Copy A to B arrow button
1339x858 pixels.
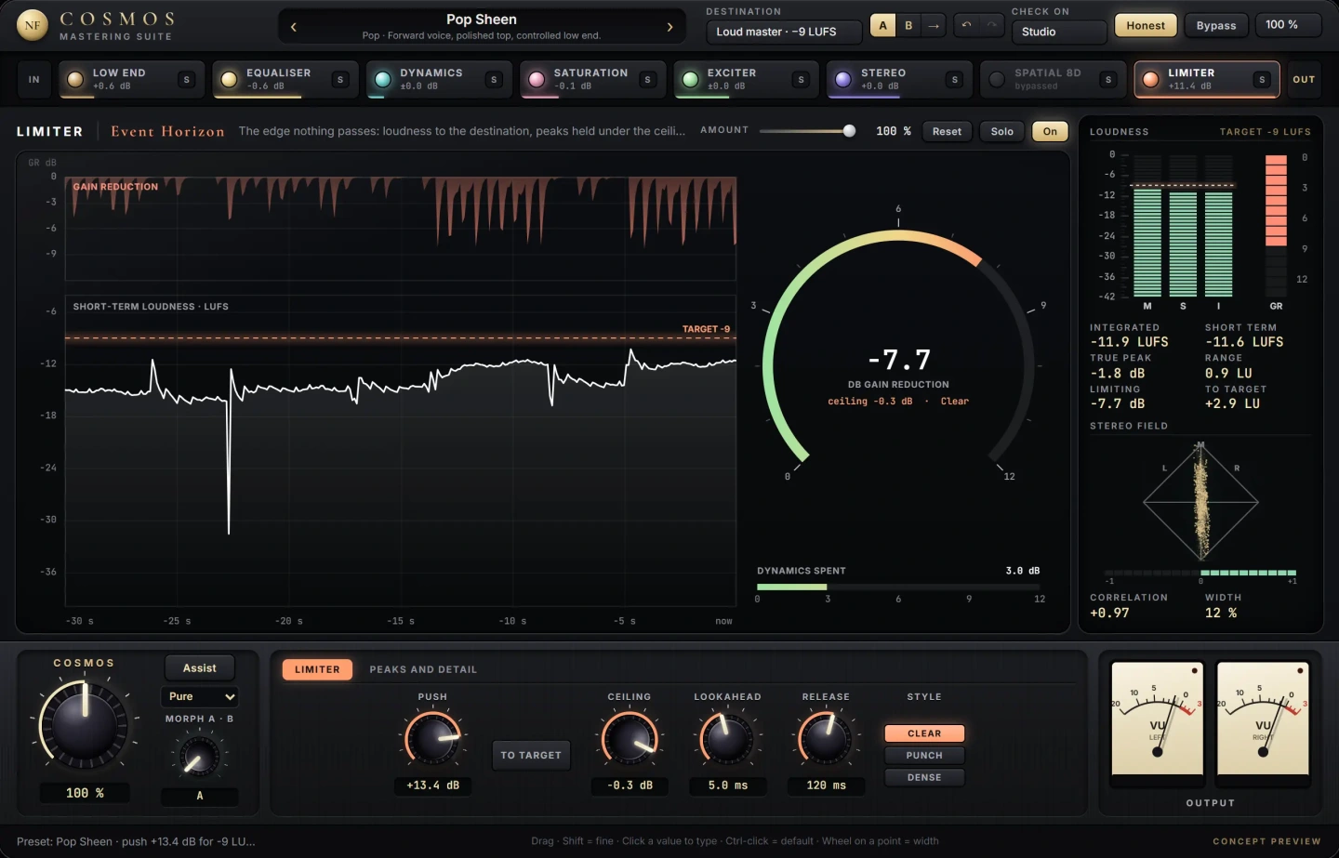[934, 26]
